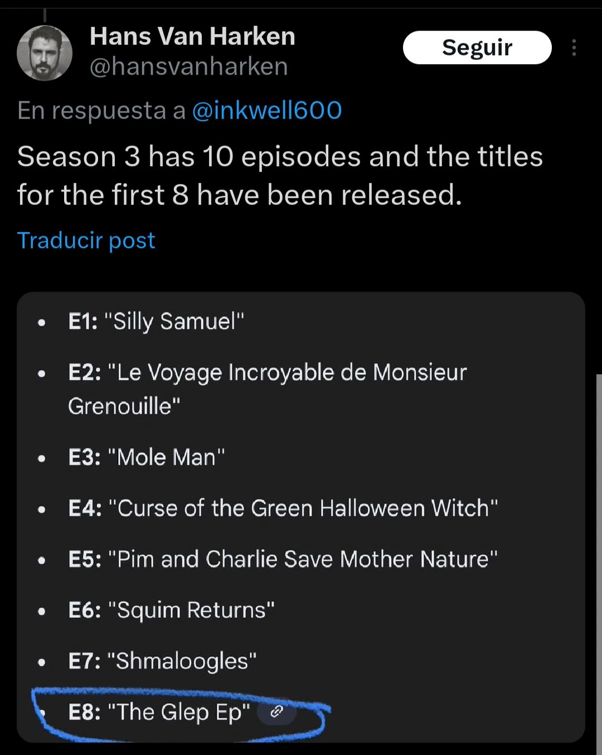Image resolution: width=602 pixels, height=755 pixels.
Task: Open the more options three-dot menu
Action: (574, 48)
